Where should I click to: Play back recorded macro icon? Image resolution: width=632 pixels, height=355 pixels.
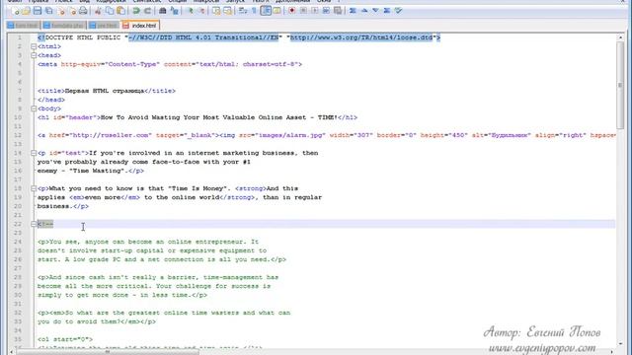[314, 11]
